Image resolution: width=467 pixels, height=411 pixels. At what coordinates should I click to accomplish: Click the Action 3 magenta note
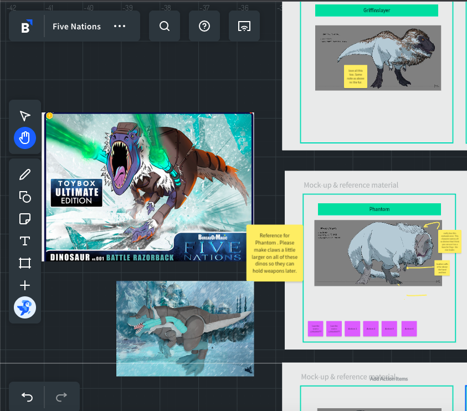pos(389,329)
